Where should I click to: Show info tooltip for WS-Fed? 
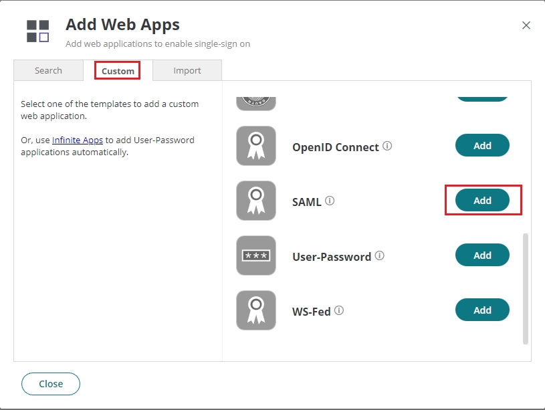click(339, 310)
